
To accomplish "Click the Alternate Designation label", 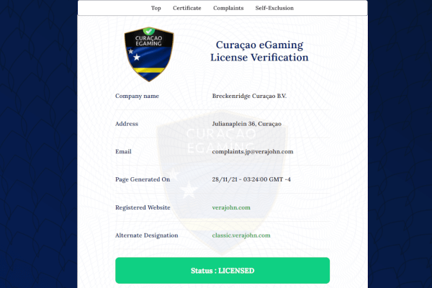I will click(147, 235).
